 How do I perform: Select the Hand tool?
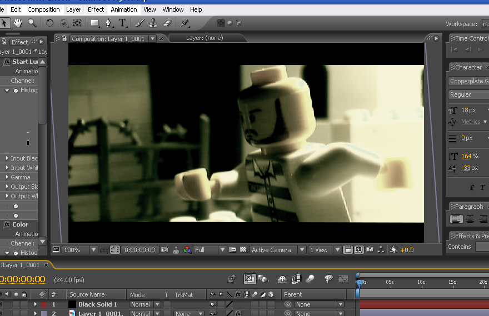point(18,23)
